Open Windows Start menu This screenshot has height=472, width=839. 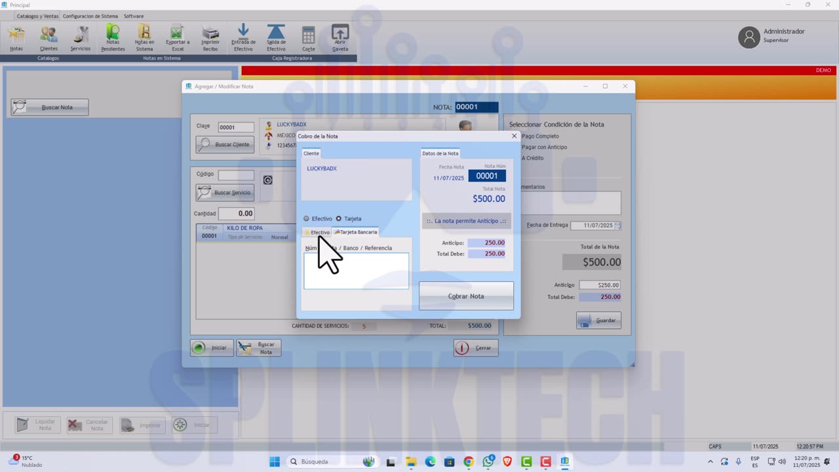pyautogui.click(x=275, y=462)
